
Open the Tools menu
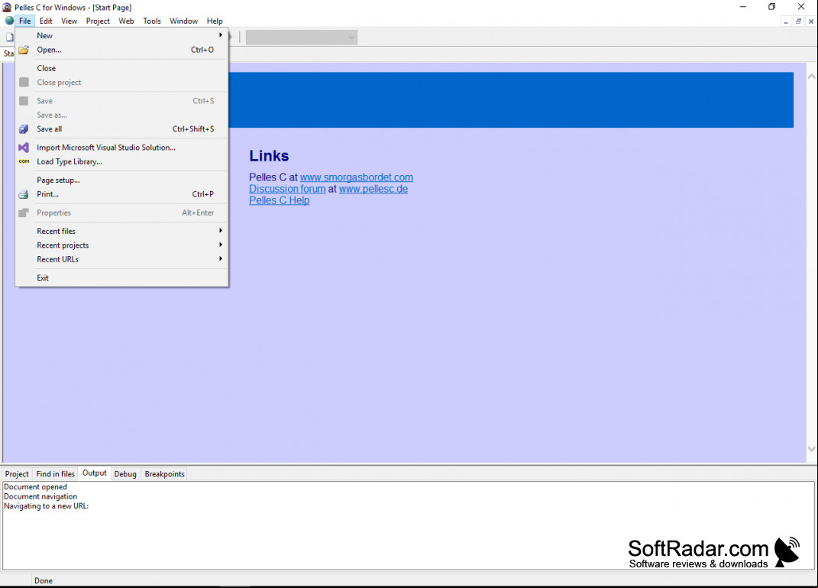pos(152,21)
